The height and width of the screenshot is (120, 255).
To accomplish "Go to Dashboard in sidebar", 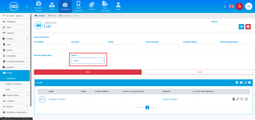I will pos(15,22).
